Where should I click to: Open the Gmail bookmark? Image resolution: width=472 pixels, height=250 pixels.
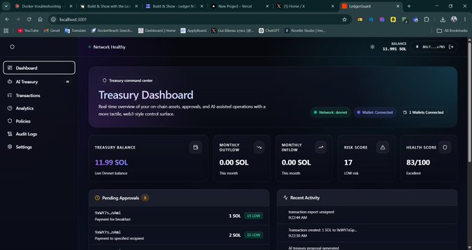coord(52,30)
